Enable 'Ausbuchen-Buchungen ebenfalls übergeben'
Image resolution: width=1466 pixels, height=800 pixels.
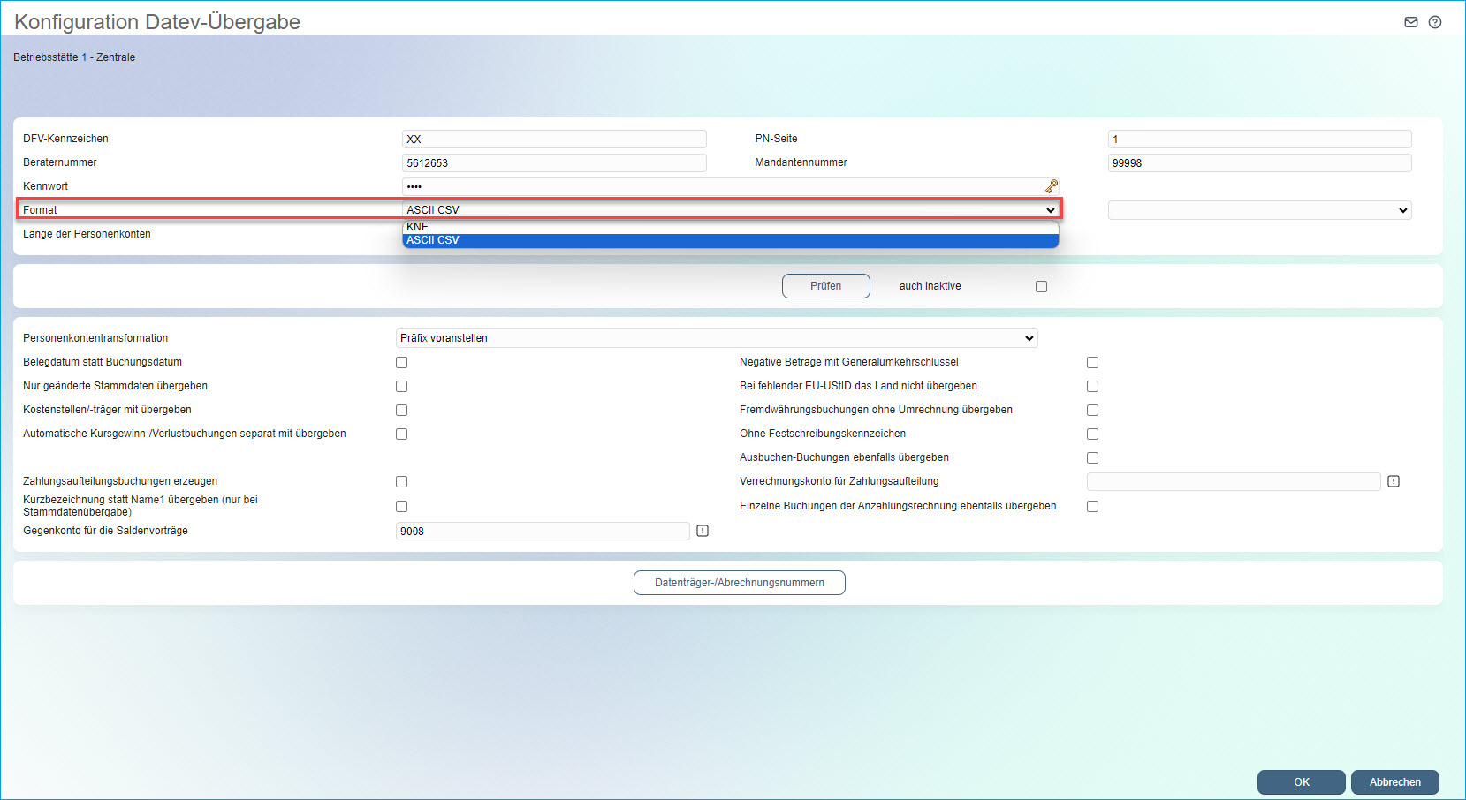coord(1092,457)
